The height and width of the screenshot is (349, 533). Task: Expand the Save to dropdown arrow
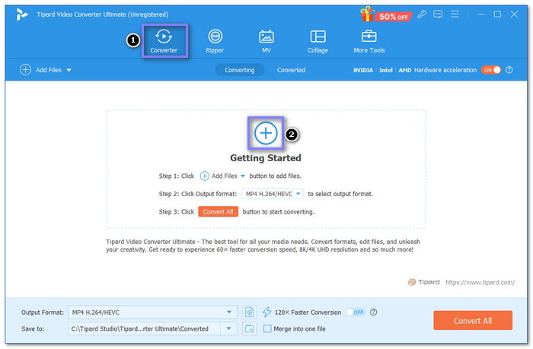[x=228, y=328]
